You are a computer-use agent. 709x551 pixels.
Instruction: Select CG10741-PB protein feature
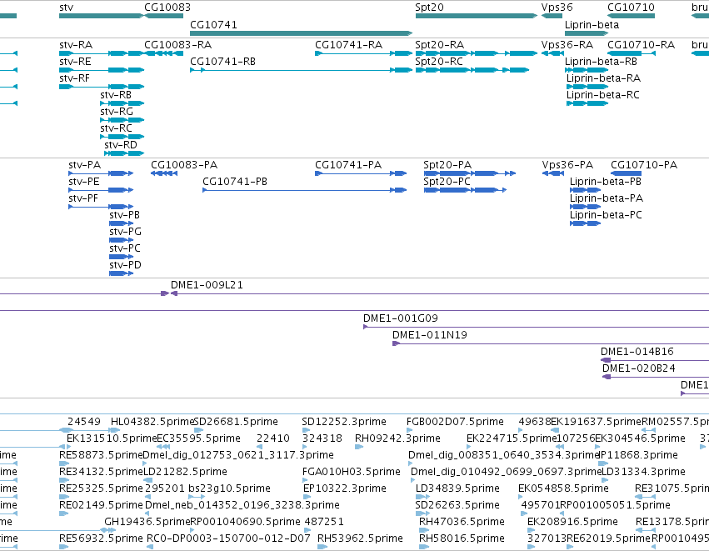(x=305, y=190)
